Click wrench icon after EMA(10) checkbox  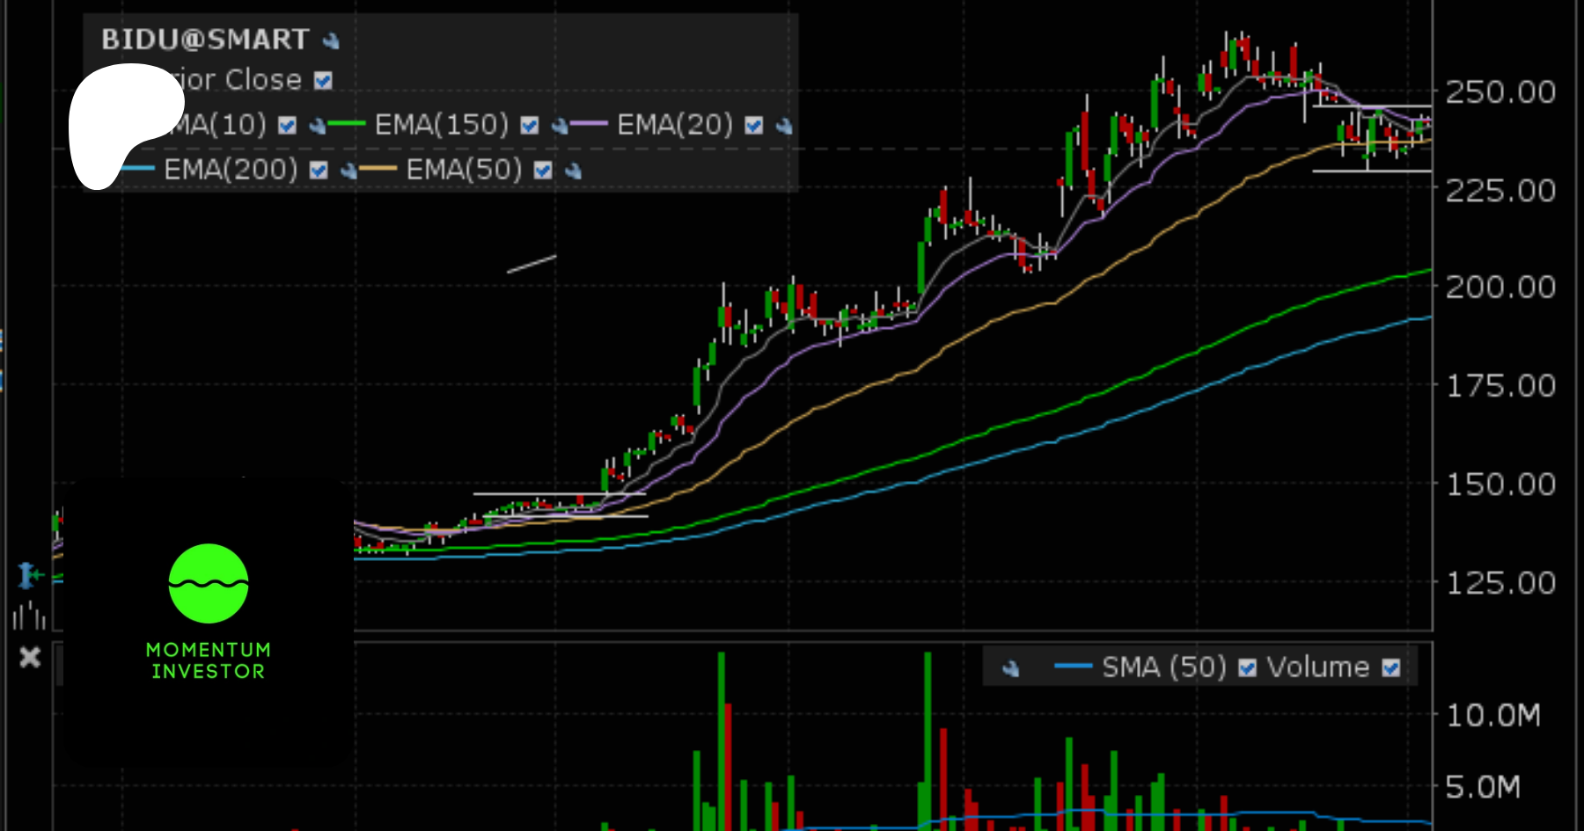pos(318,127)
